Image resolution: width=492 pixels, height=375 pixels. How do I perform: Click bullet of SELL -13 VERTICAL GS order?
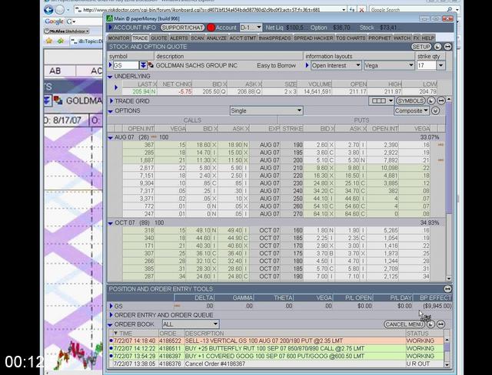coord(111,340)
